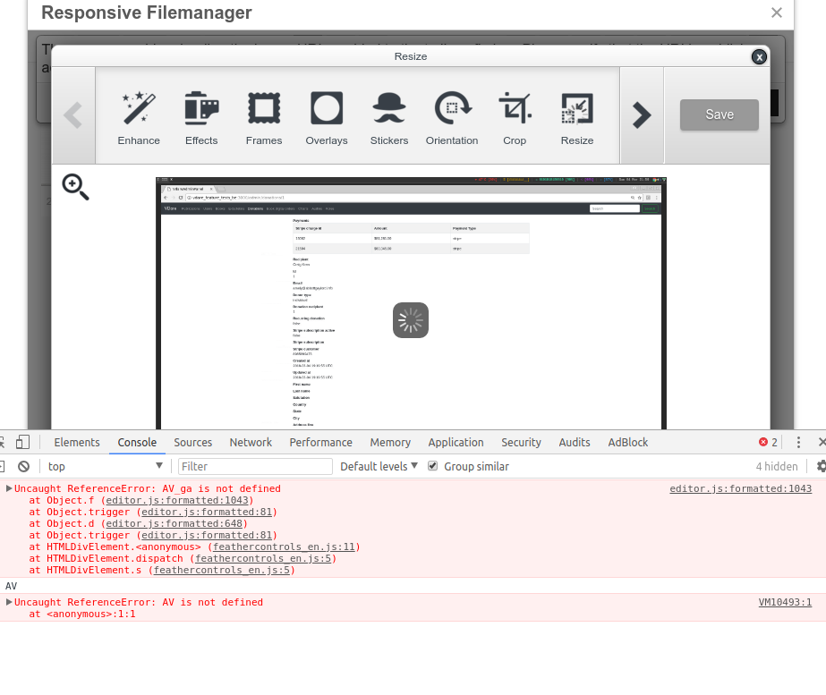Switch to the Network tab
The height and width of the screenshot is (695, 826).
[251, 442]
